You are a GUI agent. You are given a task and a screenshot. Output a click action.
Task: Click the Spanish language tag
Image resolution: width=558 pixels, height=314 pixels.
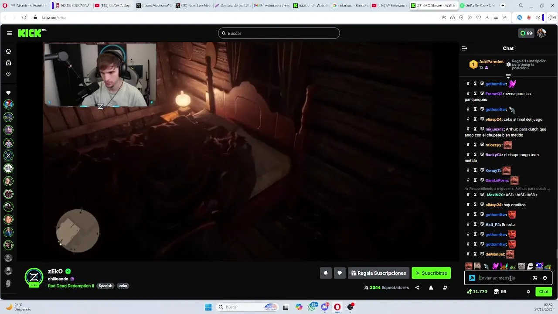105,286
